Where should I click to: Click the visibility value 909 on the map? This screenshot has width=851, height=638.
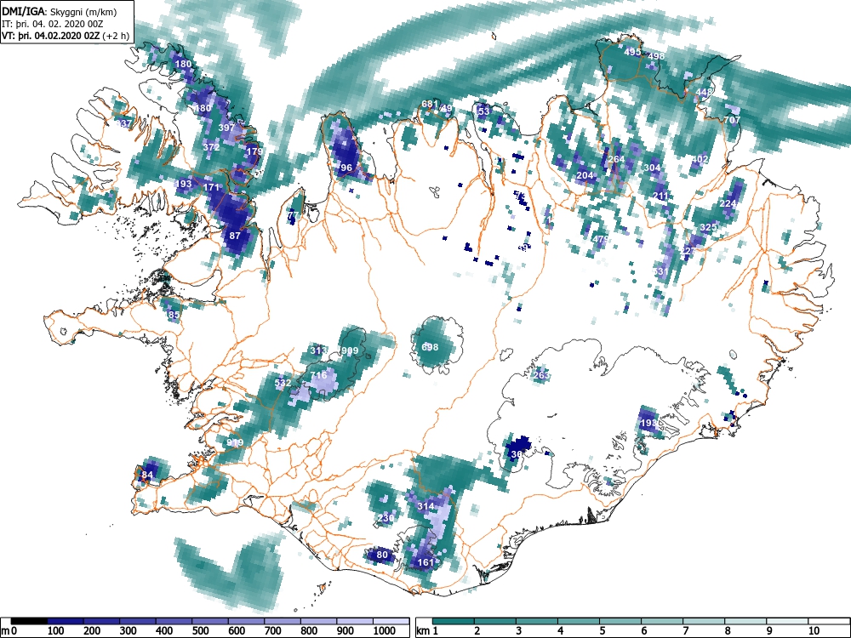pyautogui.click(x=350, y=351)
